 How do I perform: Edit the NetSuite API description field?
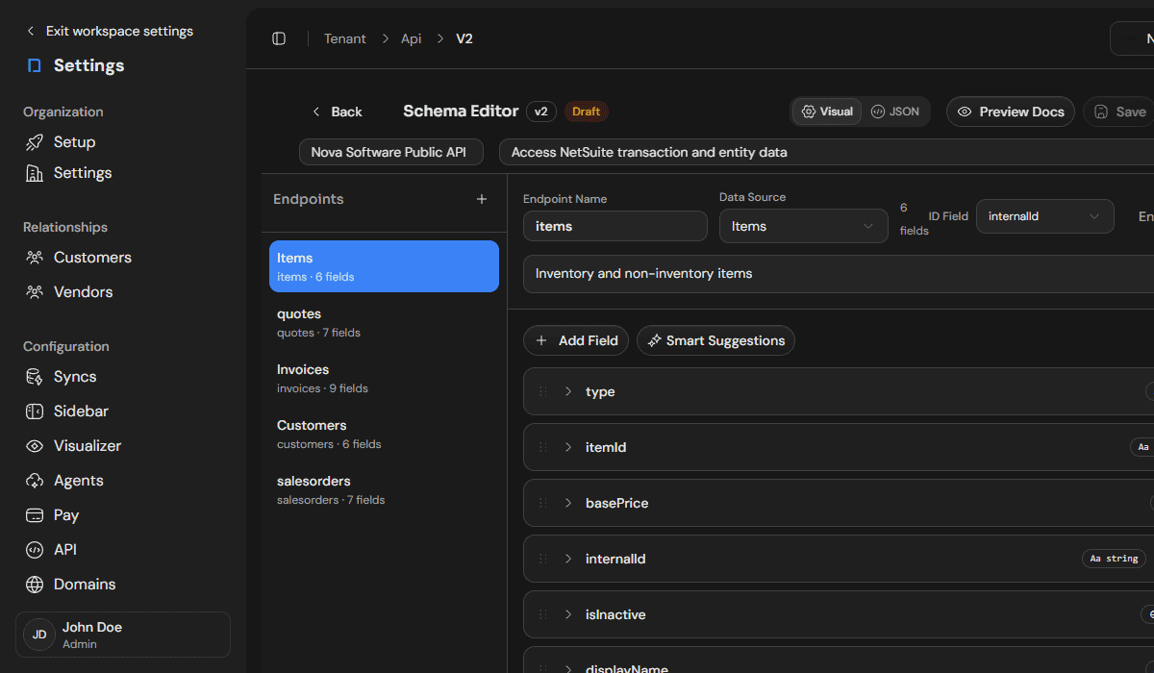click(826, 152)
